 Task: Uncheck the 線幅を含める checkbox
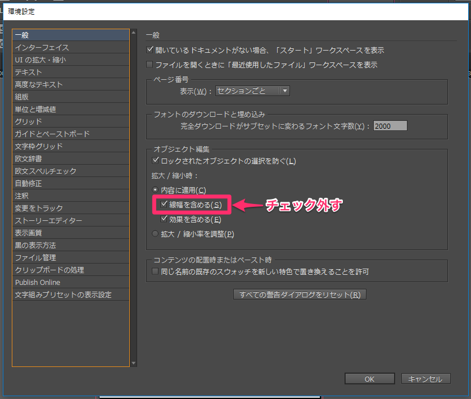(164, 205)
